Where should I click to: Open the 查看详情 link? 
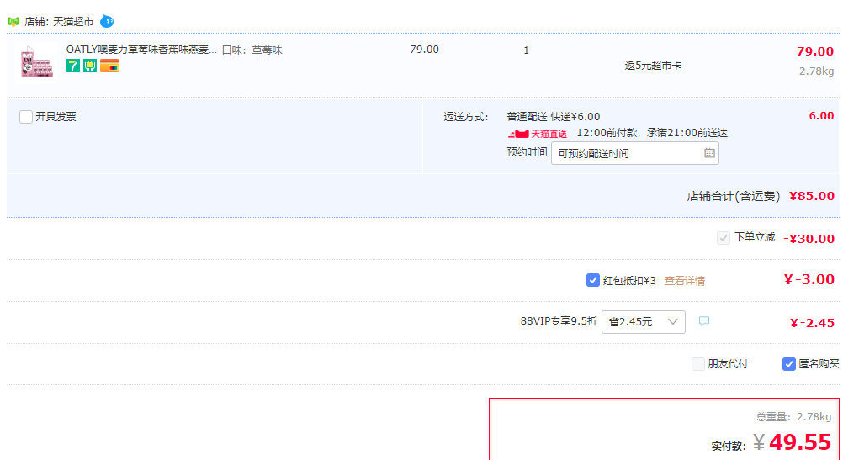pyautogui.click(x=684, y=281)
